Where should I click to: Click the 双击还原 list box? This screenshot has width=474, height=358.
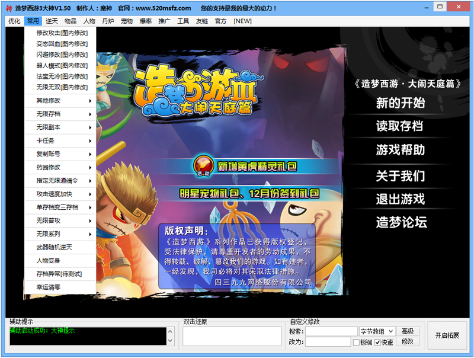[x=232, y=336]
